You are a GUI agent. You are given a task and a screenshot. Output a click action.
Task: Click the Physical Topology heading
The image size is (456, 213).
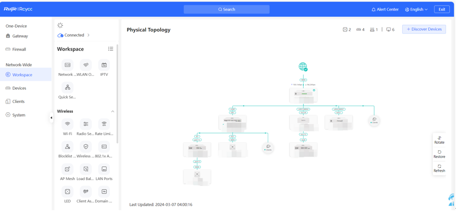(x=149, y=30)
